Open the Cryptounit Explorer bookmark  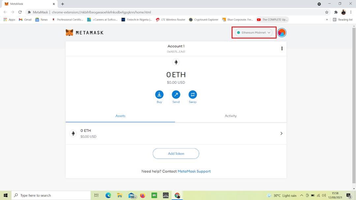[x=204, y=20]
